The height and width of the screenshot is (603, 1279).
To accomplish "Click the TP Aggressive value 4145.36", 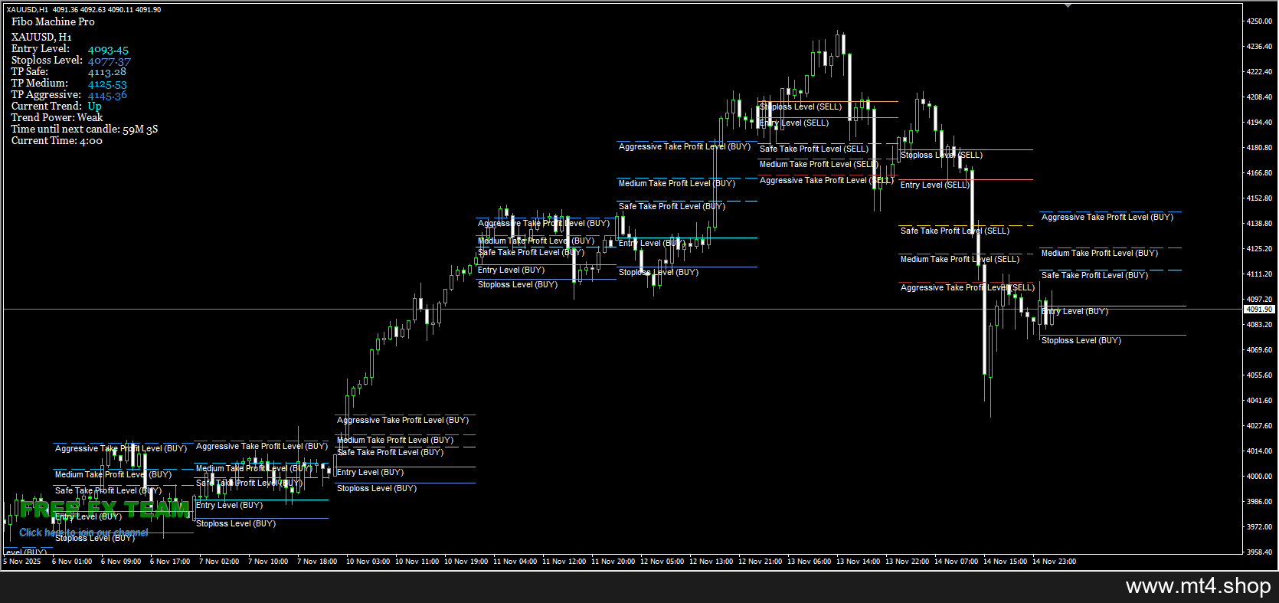I will tap(107, 95).
